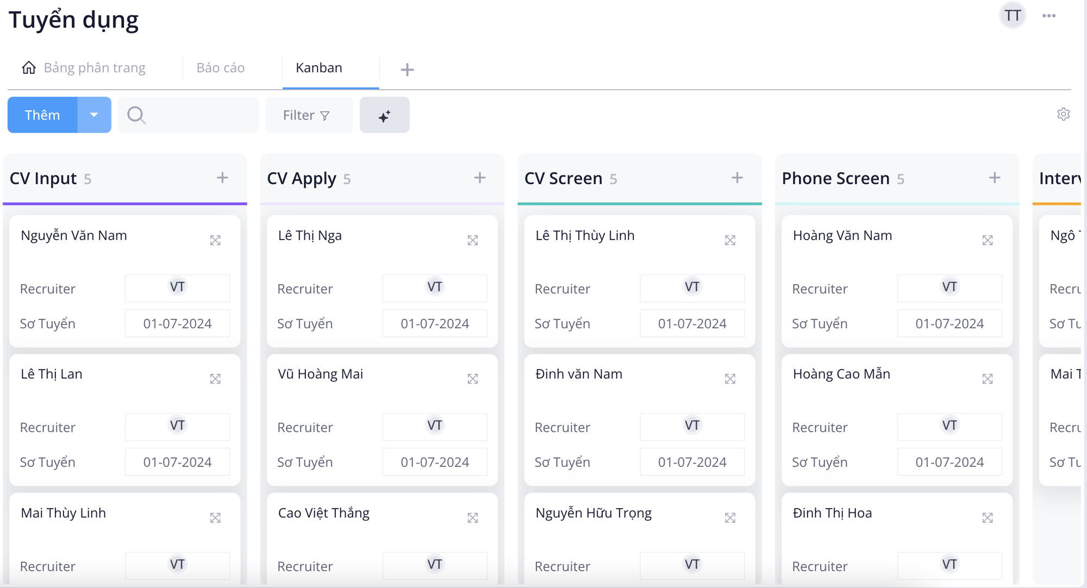Viewport: 1087px width, 588px height.
Task: Click the Tuyển dụng page title
Action: [73, 20]
